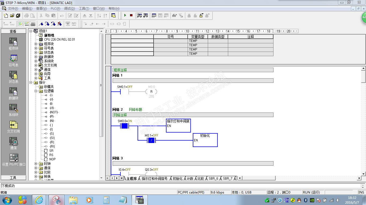
Task: Open Internet Explorer from the taskbar
Action: (39, 200)
